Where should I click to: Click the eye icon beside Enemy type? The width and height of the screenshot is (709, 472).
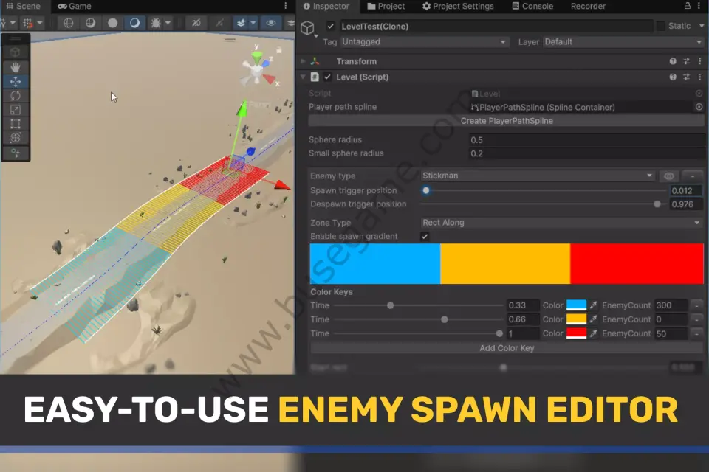coord(669,176)
